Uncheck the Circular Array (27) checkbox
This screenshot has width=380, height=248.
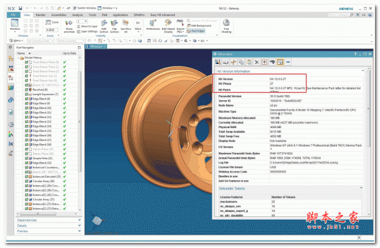point(27,199)
